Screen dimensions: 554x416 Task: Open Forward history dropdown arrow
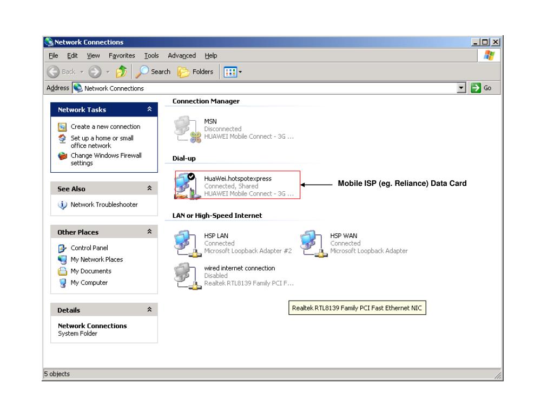pyautogui.click(x=108, y=72)
